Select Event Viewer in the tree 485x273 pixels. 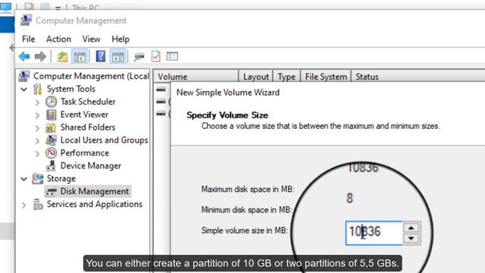click(84, 115)
